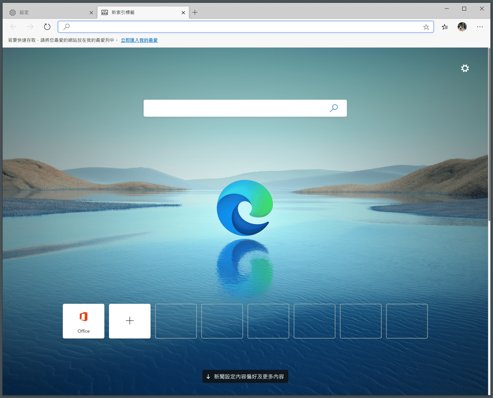Click the page's vertical scrollbar
The image size is (493, 398).
point(489,135)
